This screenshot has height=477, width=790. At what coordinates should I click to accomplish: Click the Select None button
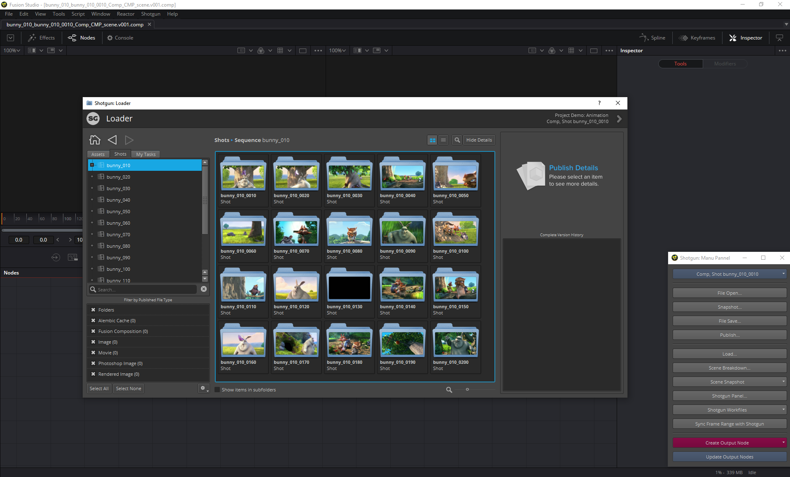(128, 389)
